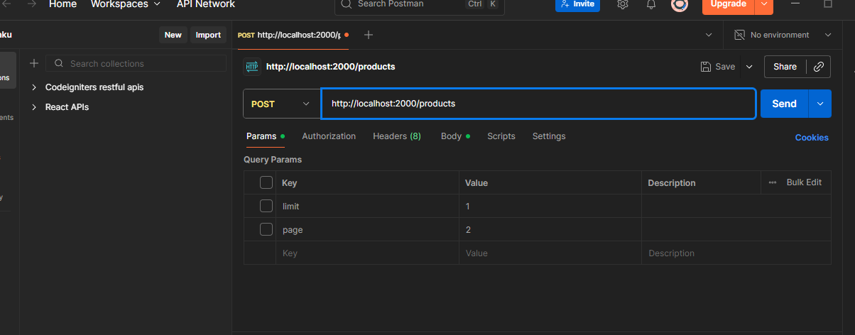Go forward with the navigation arrow
Viewport: 855px width, 335px height.
click(x=31, y=4)
